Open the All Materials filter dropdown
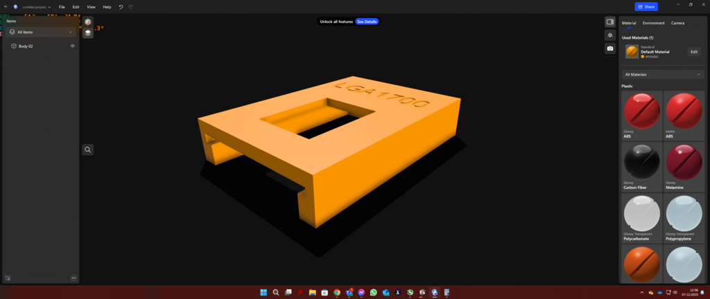This screenshot has width=710, height=299. pos(663,75)
